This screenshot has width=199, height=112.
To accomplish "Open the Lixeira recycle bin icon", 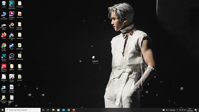I will tap(4, 4).
